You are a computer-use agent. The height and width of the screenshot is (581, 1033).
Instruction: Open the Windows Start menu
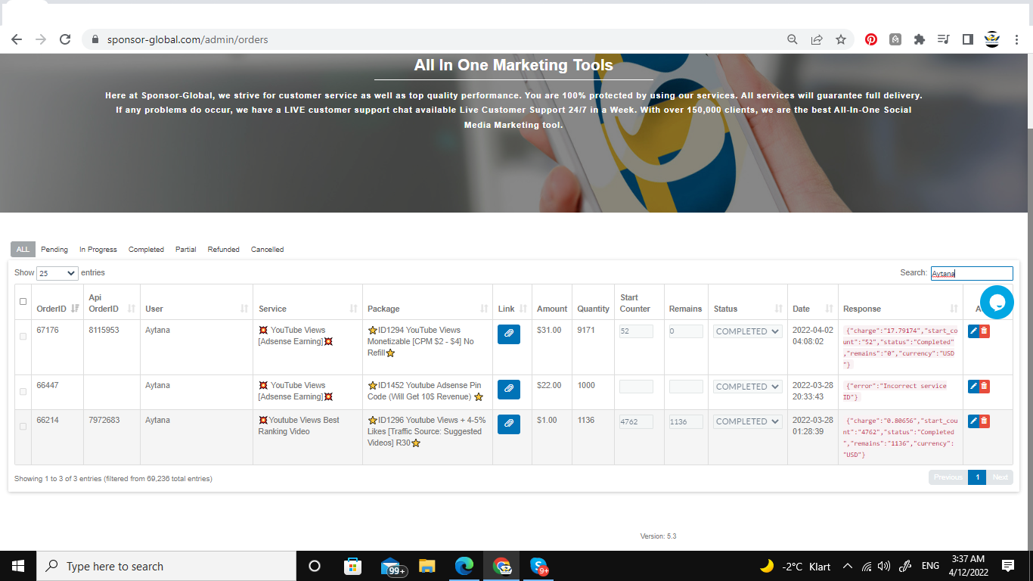pyautogui.click(x=18, y=566)
